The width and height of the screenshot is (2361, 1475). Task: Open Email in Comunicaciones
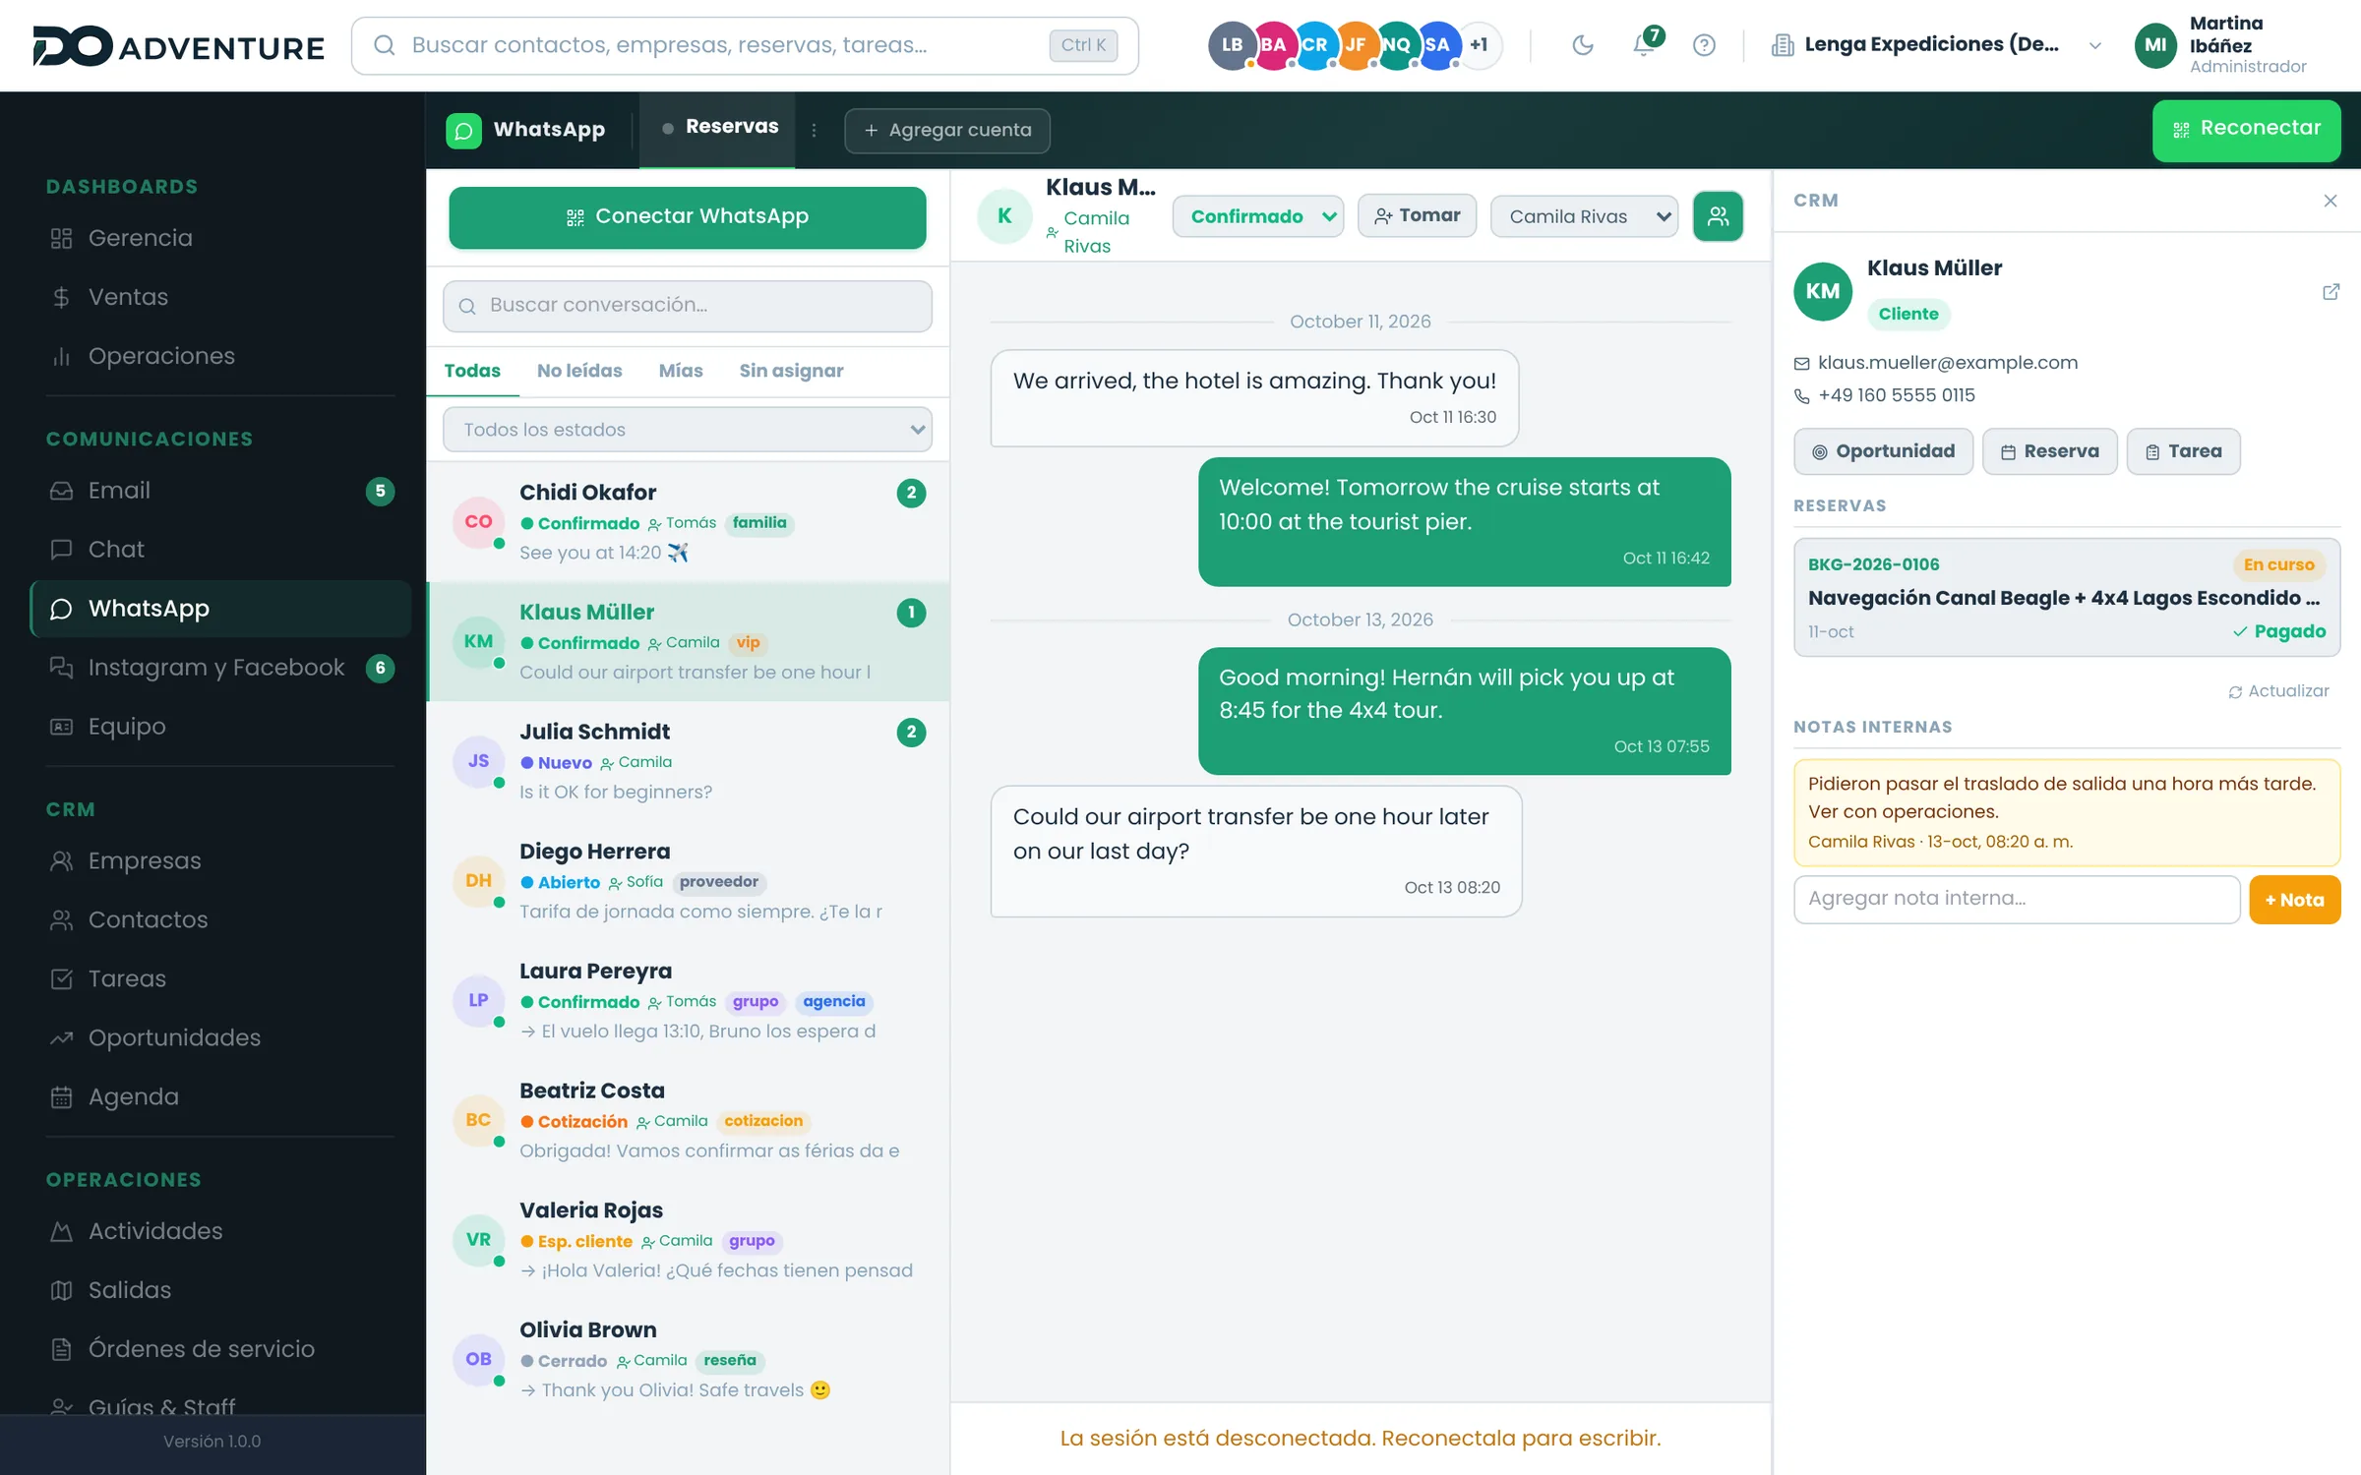tap(220, 491)
